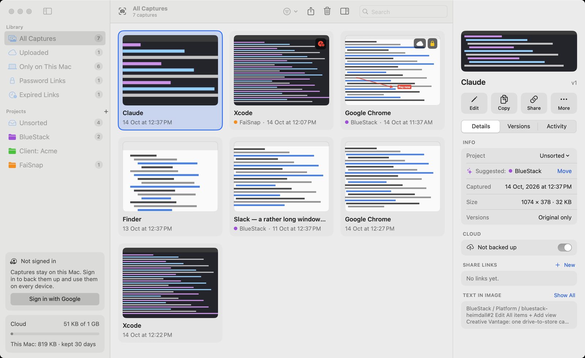Toggle the inspector panel icon

(x=344, y=11)
